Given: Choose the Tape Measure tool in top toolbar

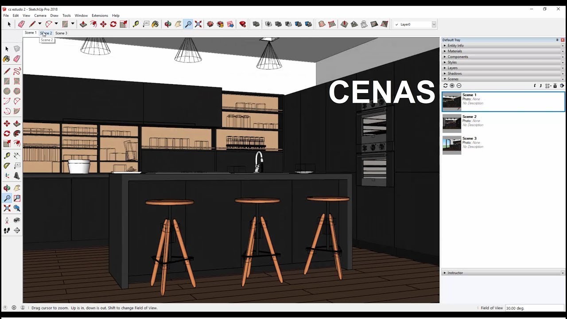Looking at the screenshot, I should point(136,24).
